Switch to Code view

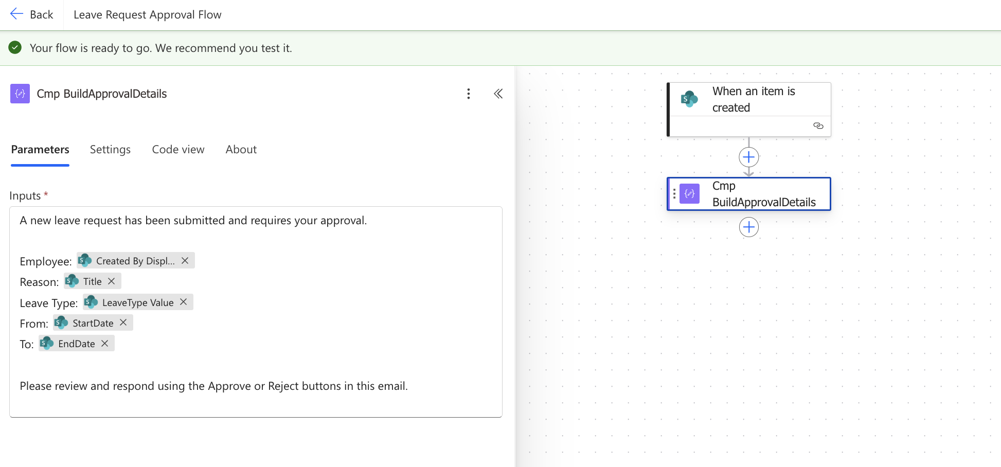(177, 150)
